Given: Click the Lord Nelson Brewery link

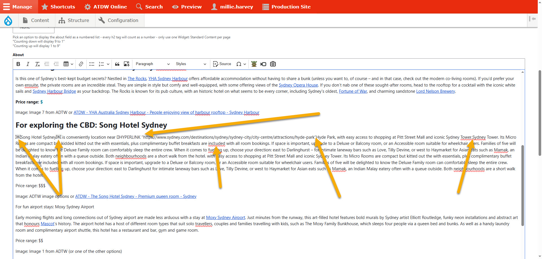Looking at the screenshot, I should pyautogui.click(x=436, y=91).
